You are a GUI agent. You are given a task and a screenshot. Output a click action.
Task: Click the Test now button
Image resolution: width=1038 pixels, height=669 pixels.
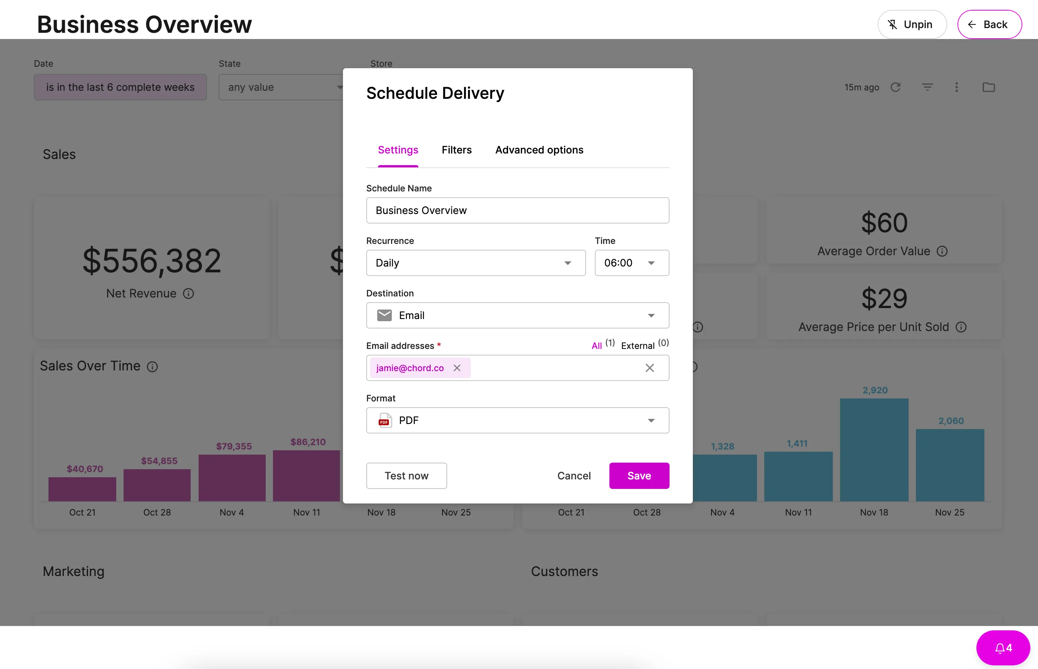coord(406,476)
